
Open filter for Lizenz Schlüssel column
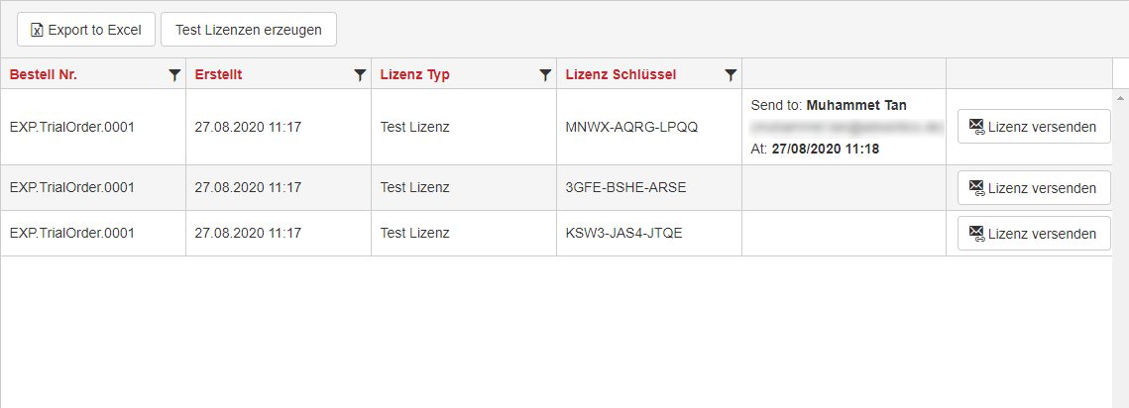731,75
